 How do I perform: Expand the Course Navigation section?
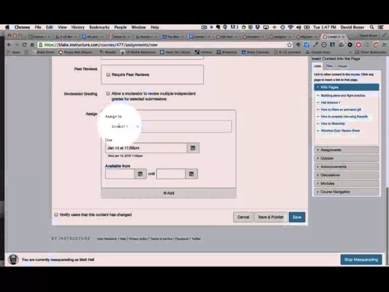pyautogui.click(x=346, y=192)
